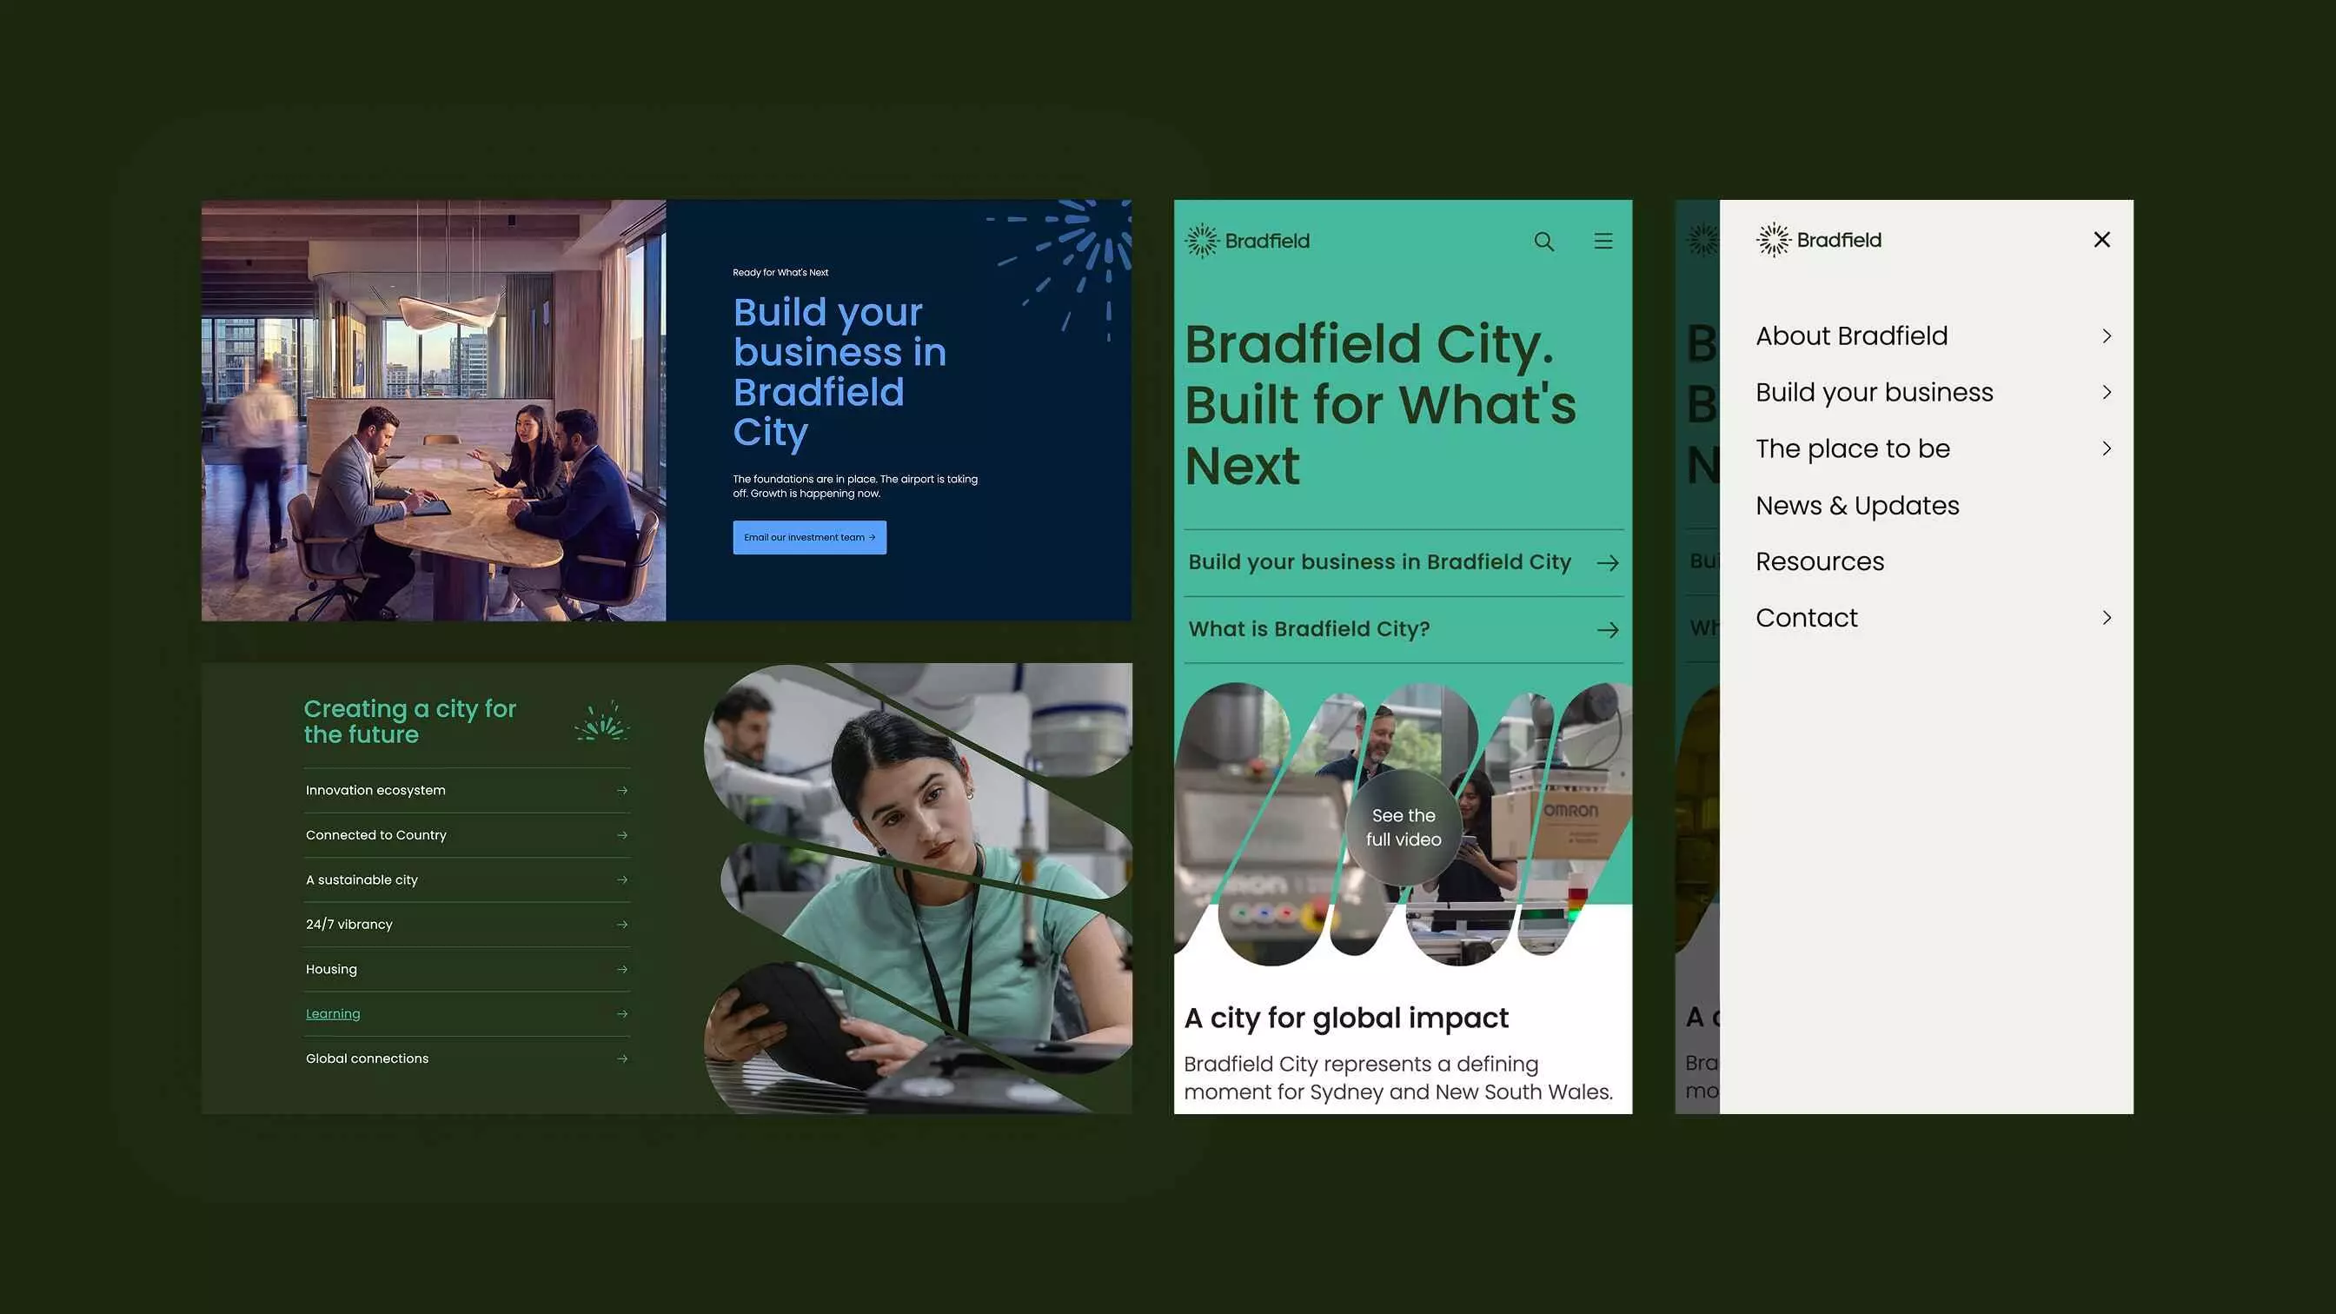
Task: Click arrow next to What is Bradfield City?
Action: pyautogui.click(x=1607, y=629)
